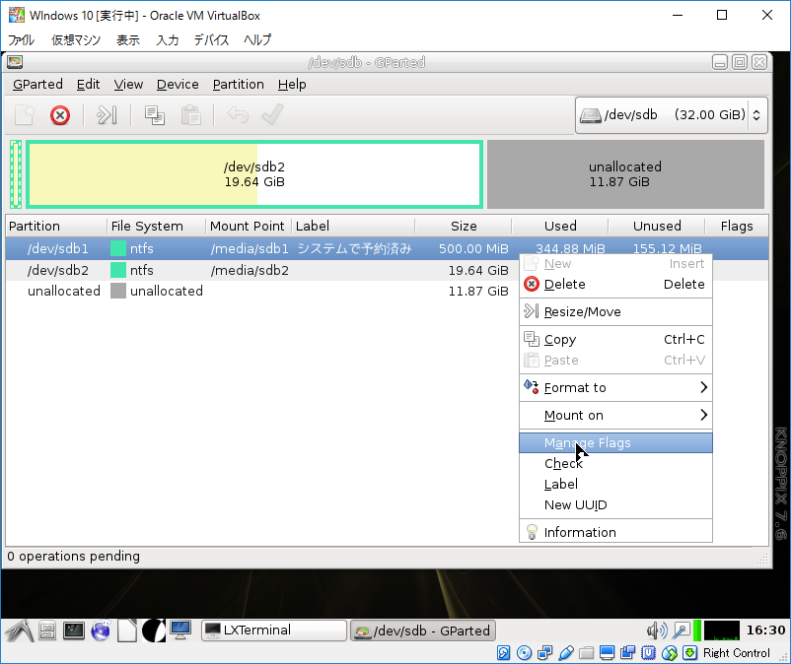Image resolution: width=791 pixels, height=664 pixels.
Task: Select Label in the context menu
Action: pos(615,484)
